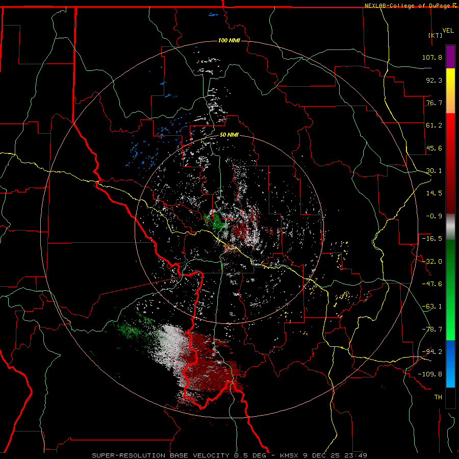
Task: Click the [KT] units label
Action: point(436,35)
